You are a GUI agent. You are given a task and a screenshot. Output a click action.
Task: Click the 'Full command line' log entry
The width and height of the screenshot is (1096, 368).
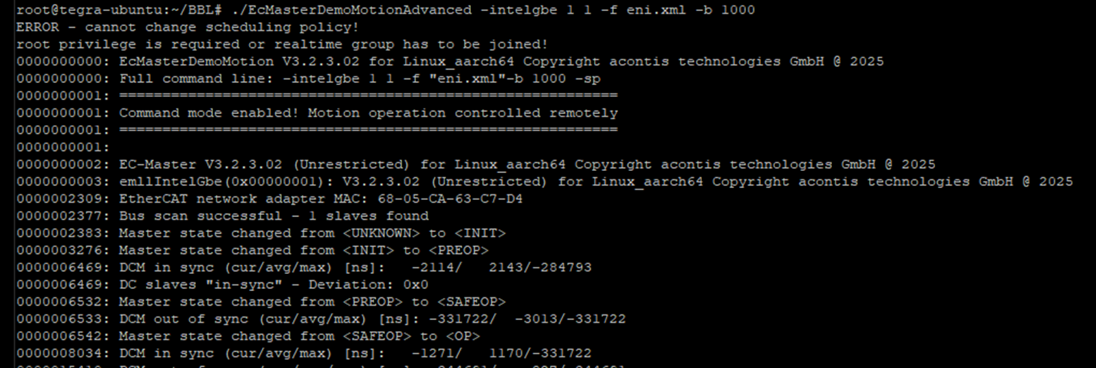tap(309, 78)
